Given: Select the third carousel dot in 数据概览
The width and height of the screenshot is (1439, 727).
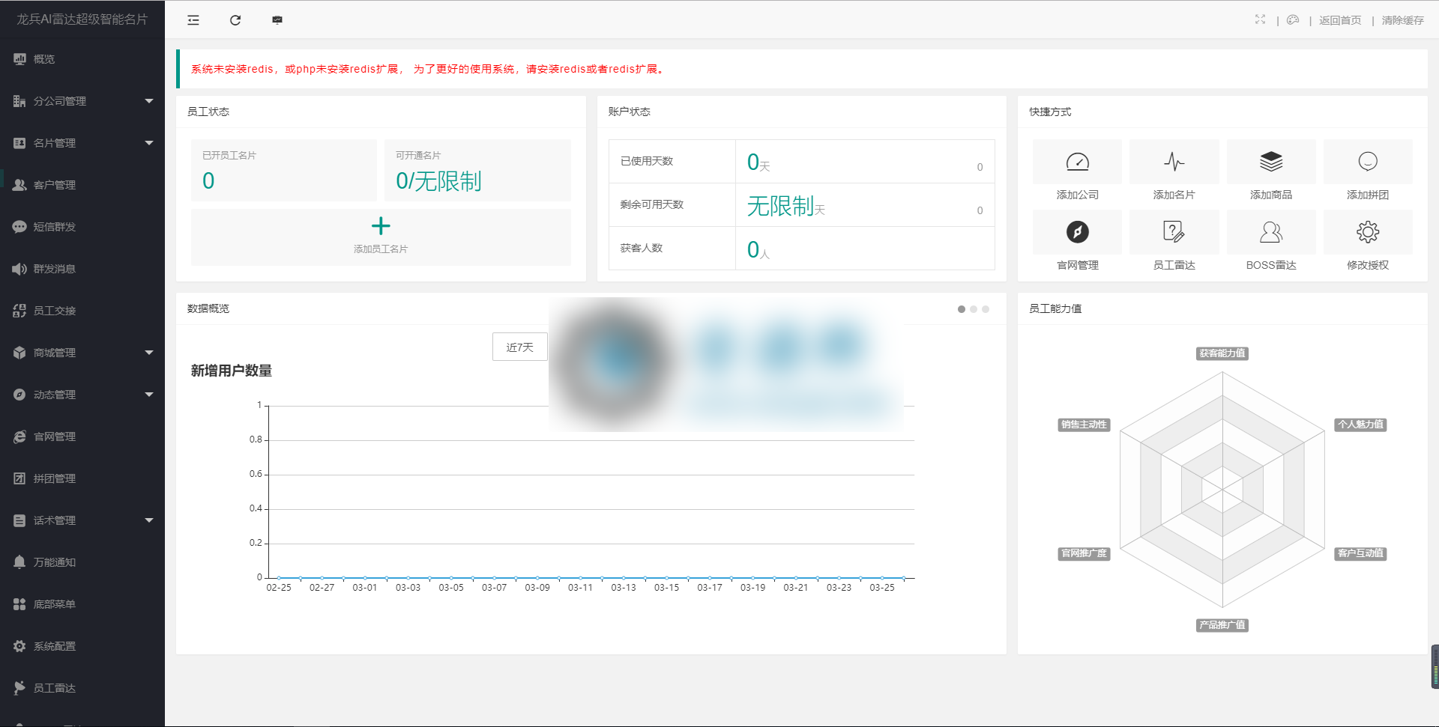Looking at the screenshot, I should (986, 309).
